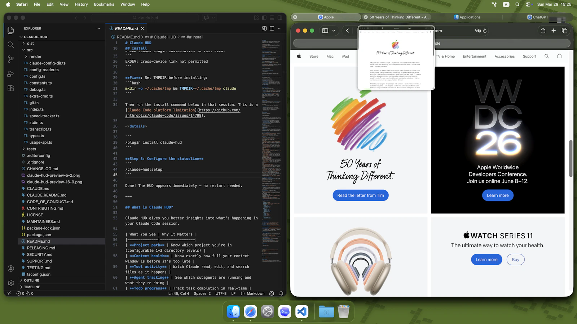The height and width of the screenshot is (324, 577).
Task: Switch to the ChatGPT tab
Action: [537, 17]
